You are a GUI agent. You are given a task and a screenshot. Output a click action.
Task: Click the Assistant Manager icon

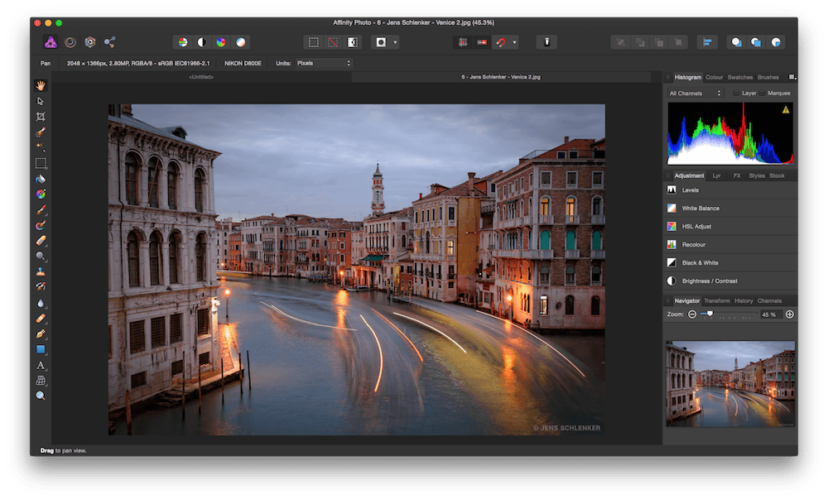click(547, 42)
